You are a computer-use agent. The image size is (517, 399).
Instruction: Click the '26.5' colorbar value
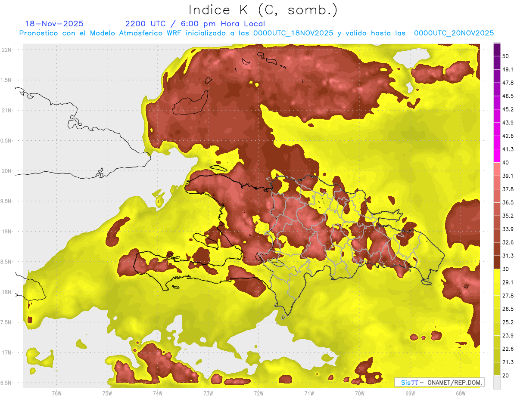(508, 309)
